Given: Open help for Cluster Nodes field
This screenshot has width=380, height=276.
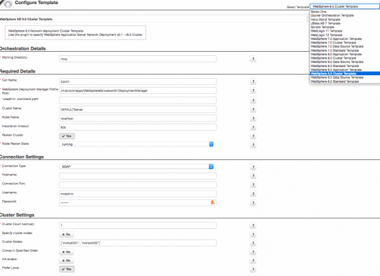Looking at the screenshot, I should click(x=253, y=243).
